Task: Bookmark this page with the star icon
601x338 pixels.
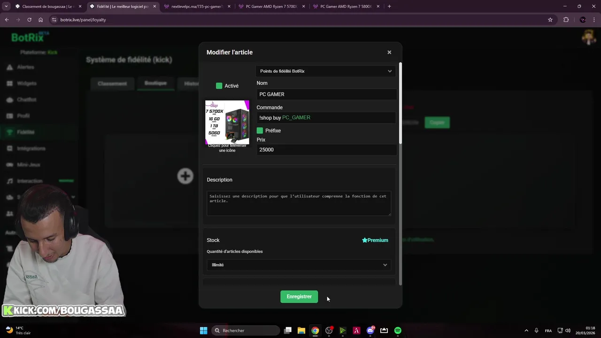Action: pyautogui.click(x=550, y=20)
